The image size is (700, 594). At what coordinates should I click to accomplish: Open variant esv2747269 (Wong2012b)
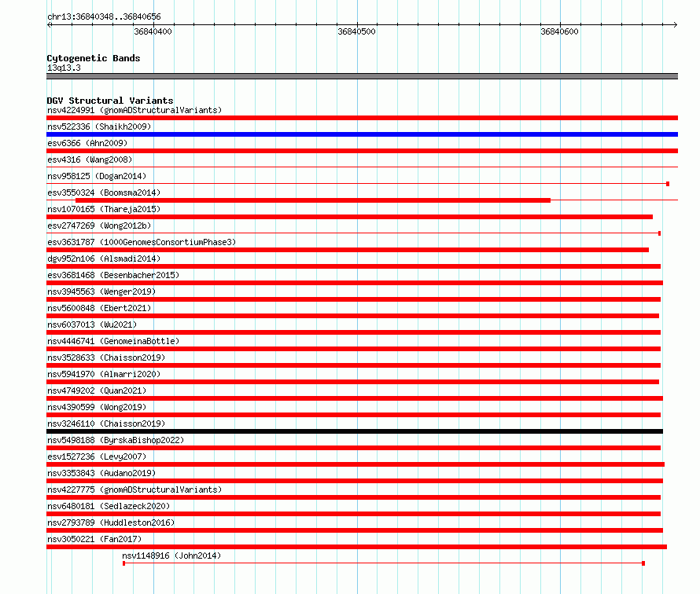pyautogui.click(x=99, y=225)
